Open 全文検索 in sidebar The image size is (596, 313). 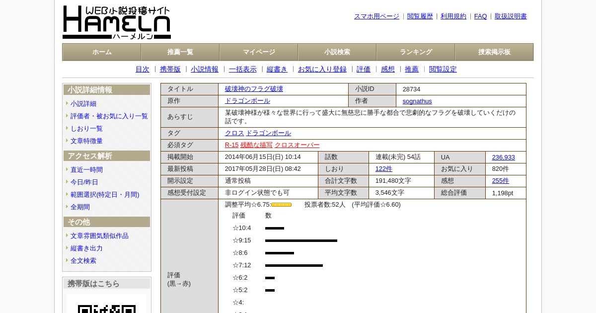coord(83,261)
